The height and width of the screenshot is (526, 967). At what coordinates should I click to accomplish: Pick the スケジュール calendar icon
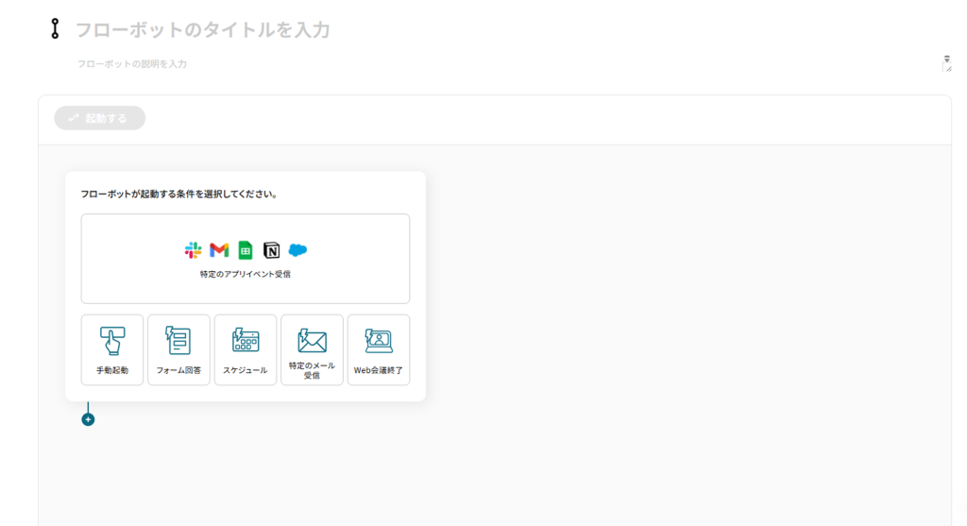click(x=246, y=340)
